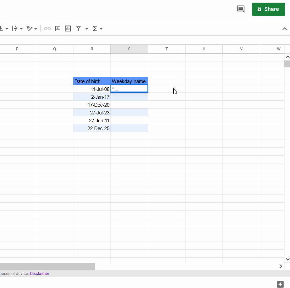Click the Functions sigma icon

95,29
